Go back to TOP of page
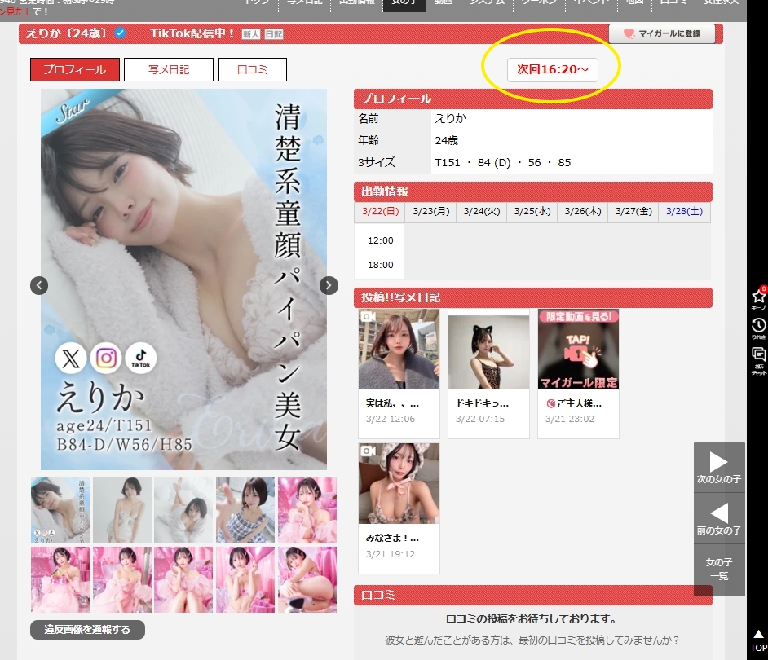 (758, 641)
